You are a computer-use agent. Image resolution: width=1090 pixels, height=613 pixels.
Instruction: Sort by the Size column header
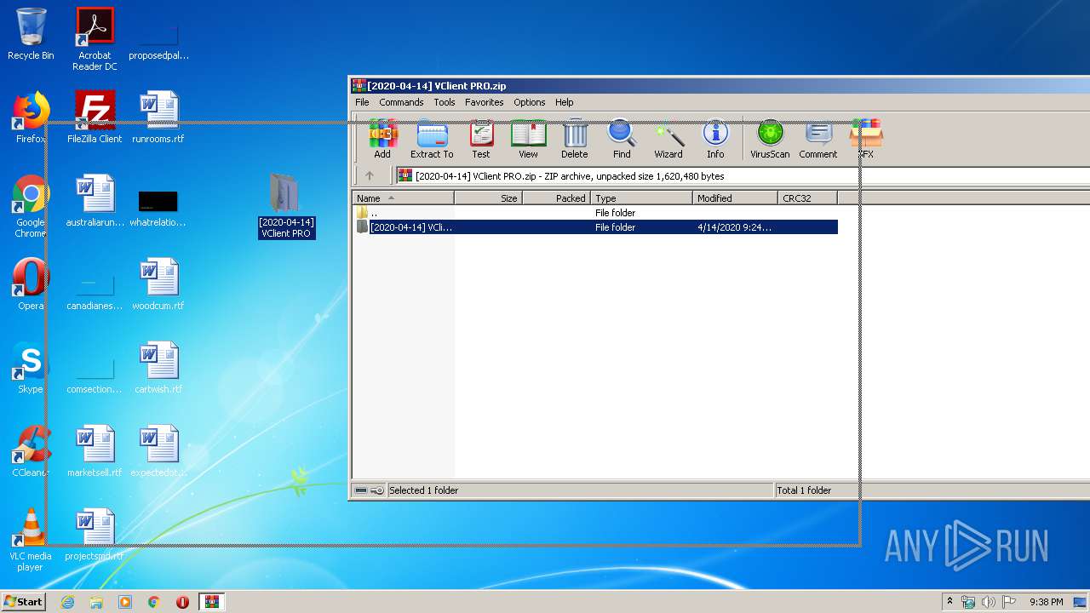click(x=488, y=198)
